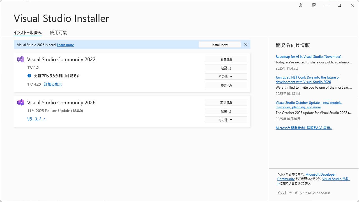This screenshot has height=202, width=359.
Task: Click 変更(M) for Visual Studio Community 2022
Action: (x=226, y=59)
